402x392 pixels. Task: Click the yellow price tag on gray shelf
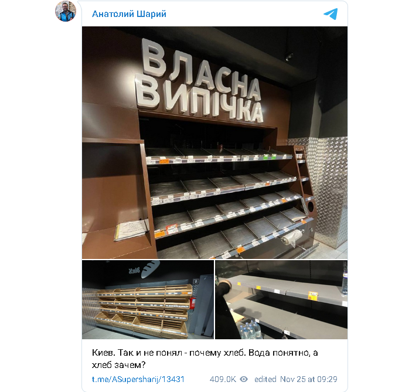(312, 295)
